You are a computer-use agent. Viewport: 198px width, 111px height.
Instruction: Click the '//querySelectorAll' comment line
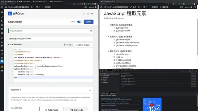tap(23, 52)
